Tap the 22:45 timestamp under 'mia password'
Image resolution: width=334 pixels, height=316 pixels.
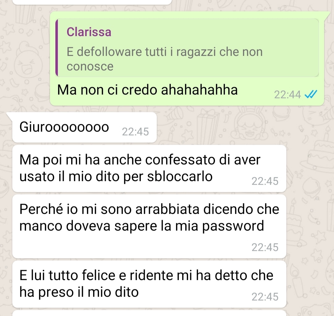(265, 247)
